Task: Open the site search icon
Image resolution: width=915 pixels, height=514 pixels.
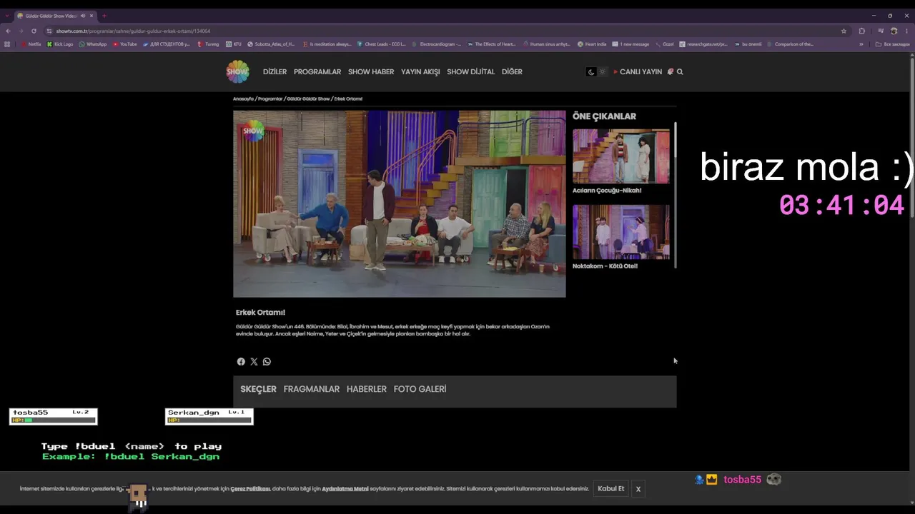Action: point(680,71)
